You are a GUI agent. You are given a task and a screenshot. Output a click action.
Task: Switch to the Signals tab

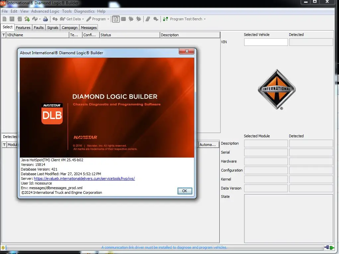[53, 28]
